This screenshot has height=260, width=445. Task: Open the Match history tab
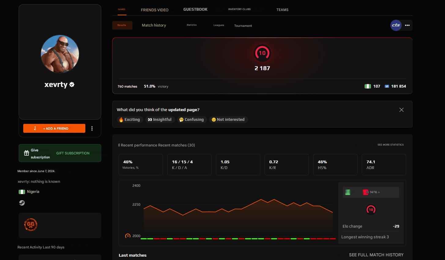pyautogui.click(x=154, y=25)
